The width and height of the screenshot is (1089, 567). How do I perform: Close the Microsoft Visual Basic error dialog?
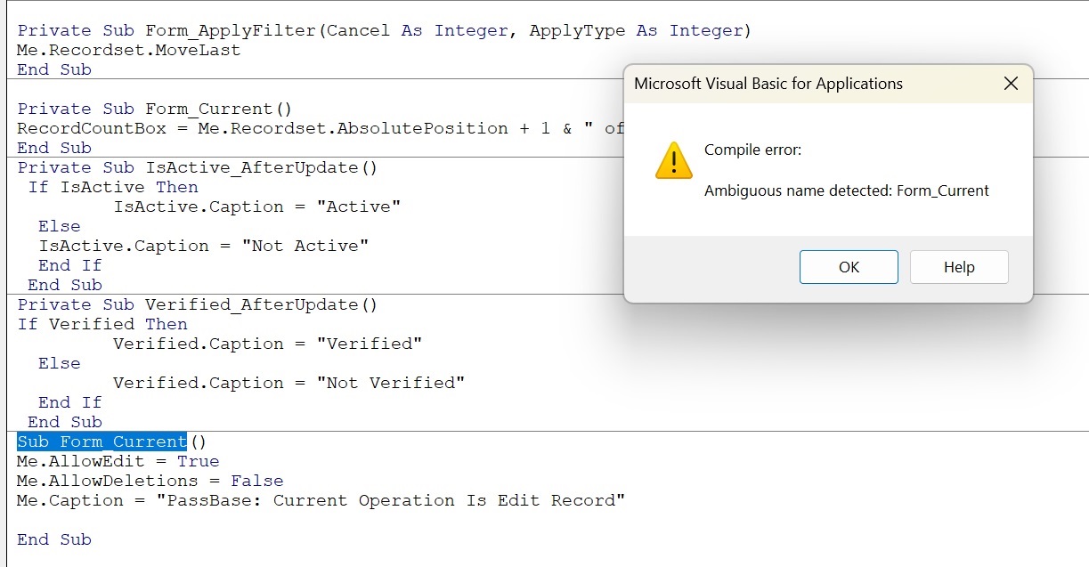1011,84
